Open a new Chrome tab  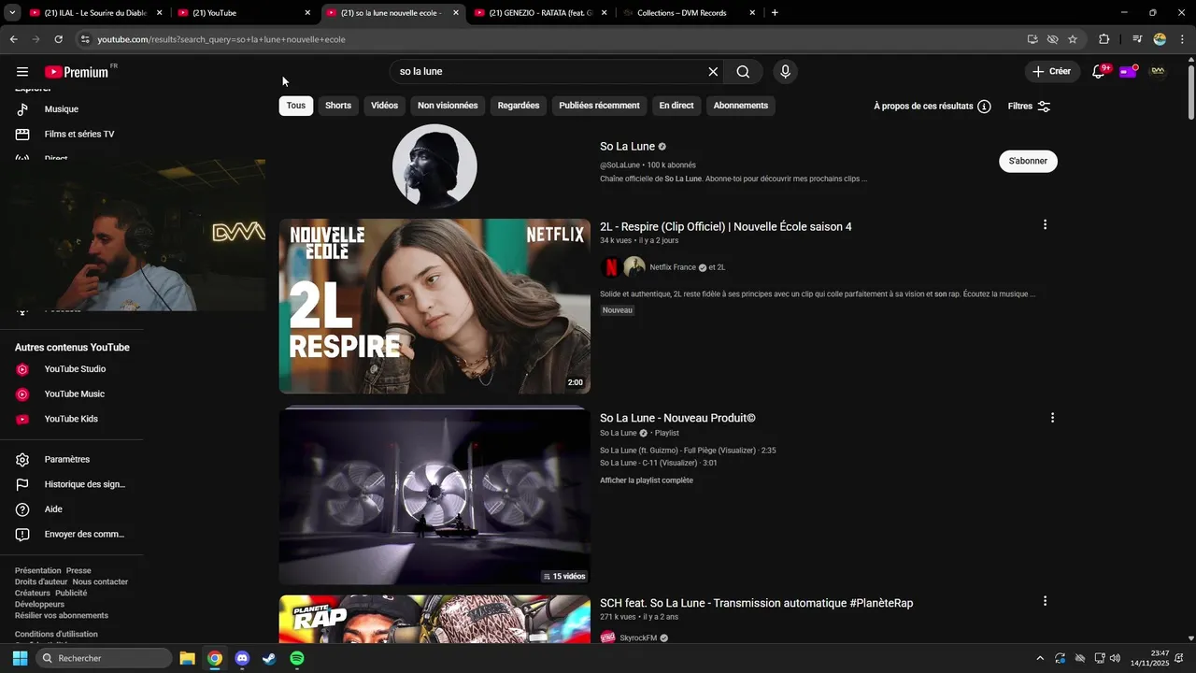[775, 13]
